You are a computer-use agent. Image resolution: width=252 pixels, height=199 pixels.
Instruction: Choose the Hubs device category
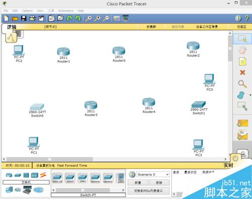[26, 175]
